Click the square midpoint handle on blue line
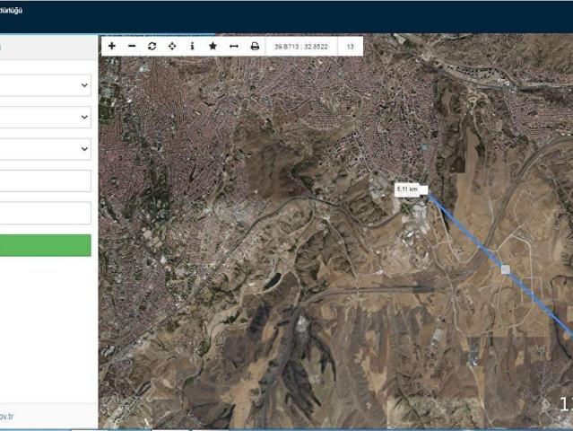The image size is (573, 431). coord(505,268)
